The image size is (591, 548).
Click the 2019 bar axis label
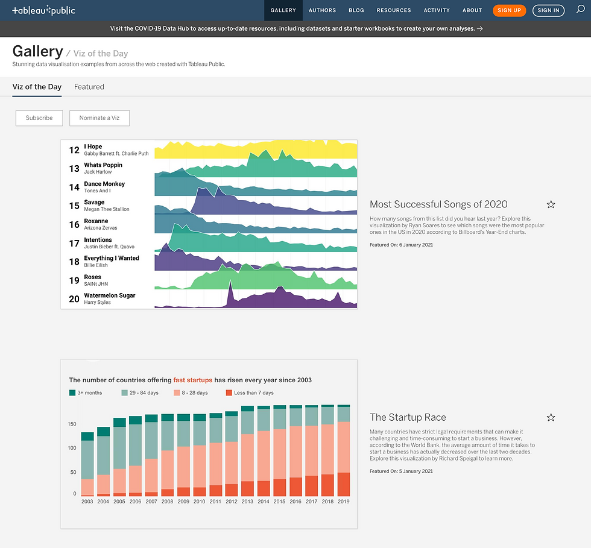tap(343, 502)
